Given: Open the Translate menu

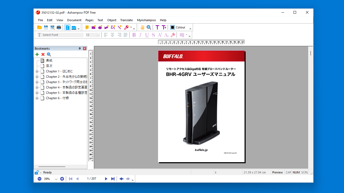Looking at the screenshot, I should point(127,20).
